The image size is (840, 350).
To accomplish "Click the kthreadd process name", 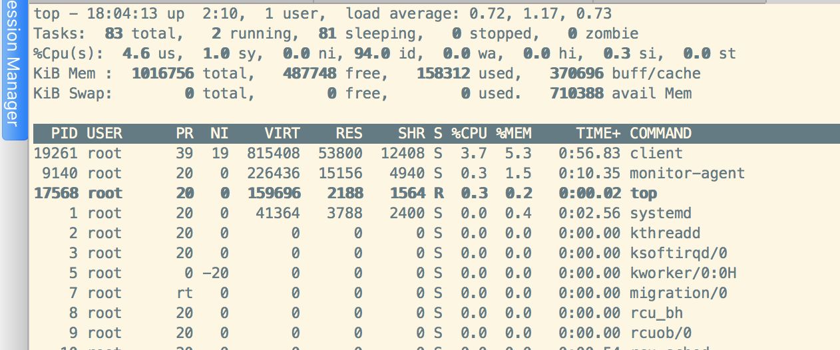I will point(665,233).
